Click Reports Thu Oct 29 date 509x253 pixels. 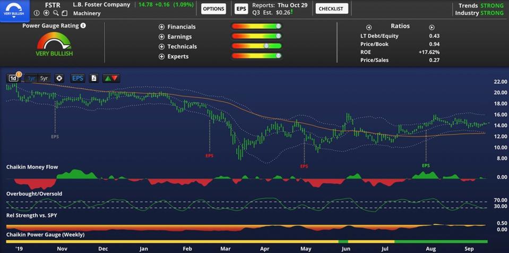pos(280,5)
